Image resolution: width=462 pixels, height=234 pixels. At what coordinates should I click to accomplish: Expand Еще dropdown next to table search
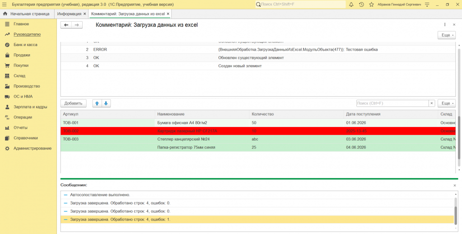click(447, 103)
